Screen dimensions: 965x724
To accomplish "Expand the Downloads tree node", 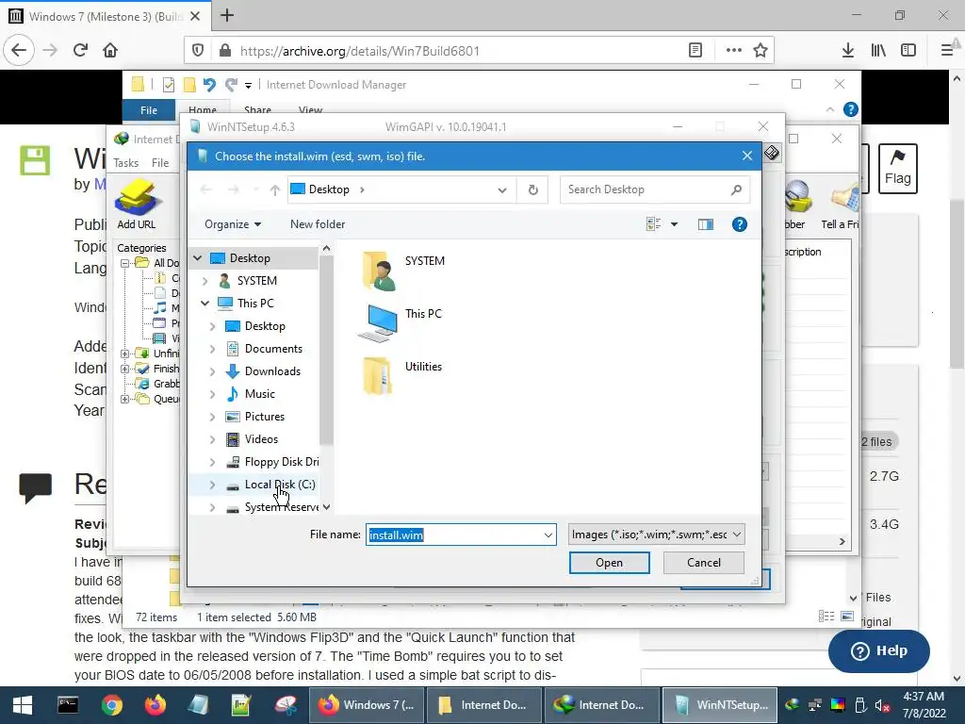I will pyautogui.click(x=212, y=371).
